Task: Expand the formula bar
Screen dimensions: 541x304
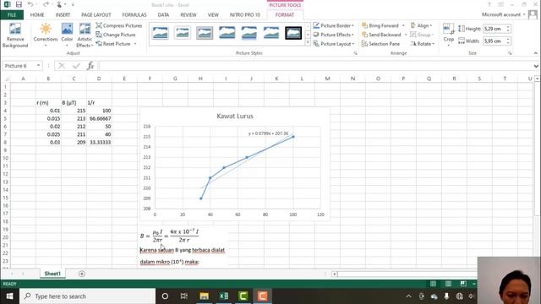Action: click(536, 66)
